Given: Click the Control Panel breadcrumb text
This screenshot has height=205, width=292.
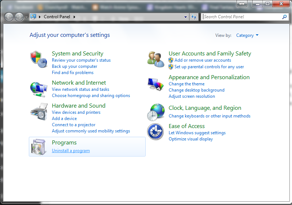Looking at the screenshot, I should tap(57, 17).
